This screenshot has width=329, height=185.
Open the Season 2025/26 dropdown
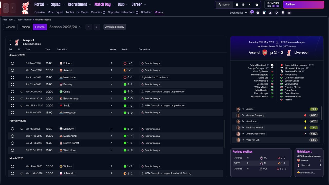(x=65, y=27)
